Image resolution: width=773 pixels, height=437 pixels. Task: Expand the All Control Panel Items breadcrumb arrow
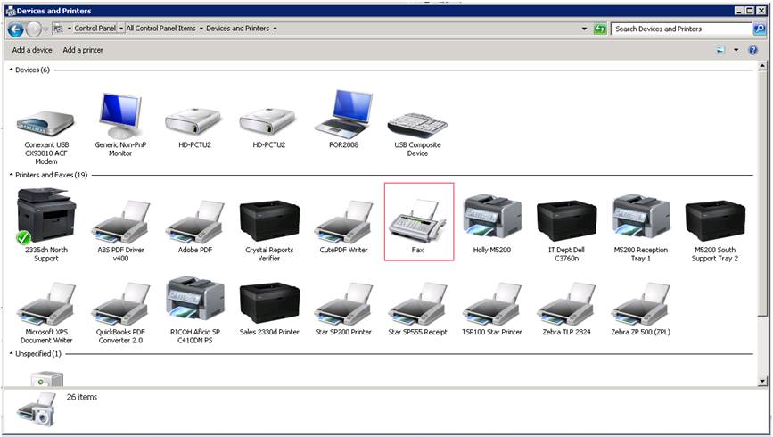pos(201,29)
